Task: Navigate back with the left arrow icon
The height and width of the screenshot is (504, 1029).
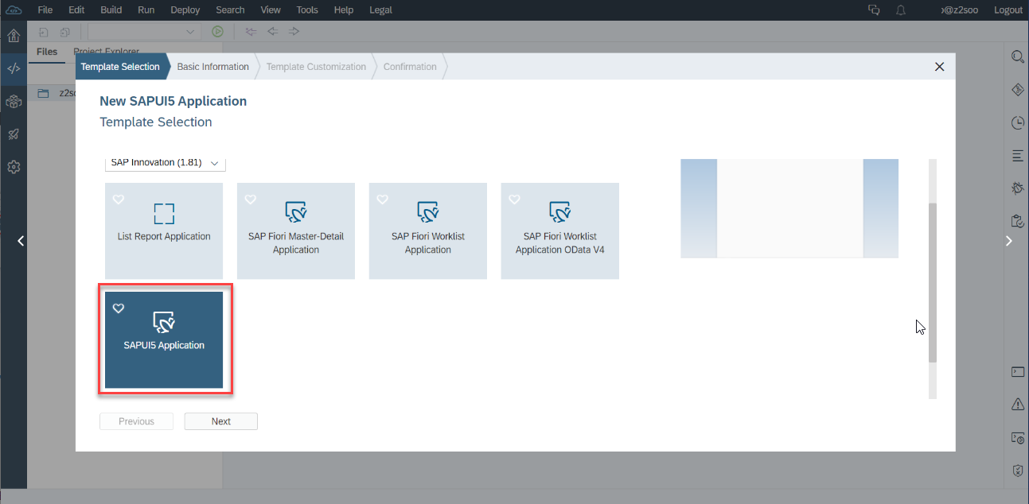Action: [272, 32]
